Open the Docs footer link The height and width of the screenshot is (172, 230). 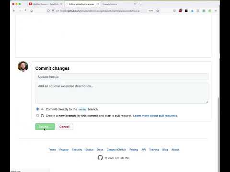point(100,150)
